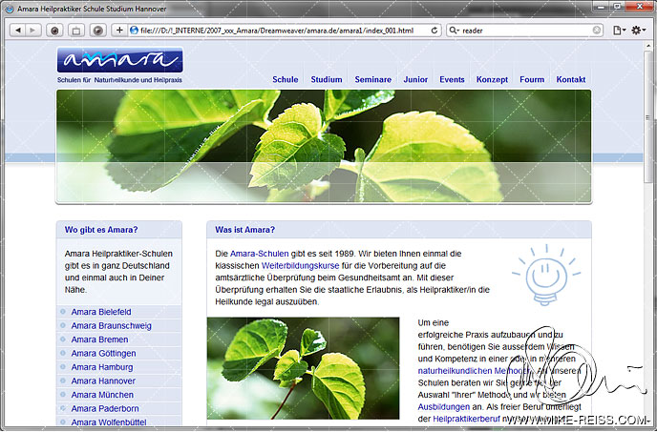Follow the Amara Wolfenbüttel link
The height and width of the screenshot is (432, 657).
109,422
